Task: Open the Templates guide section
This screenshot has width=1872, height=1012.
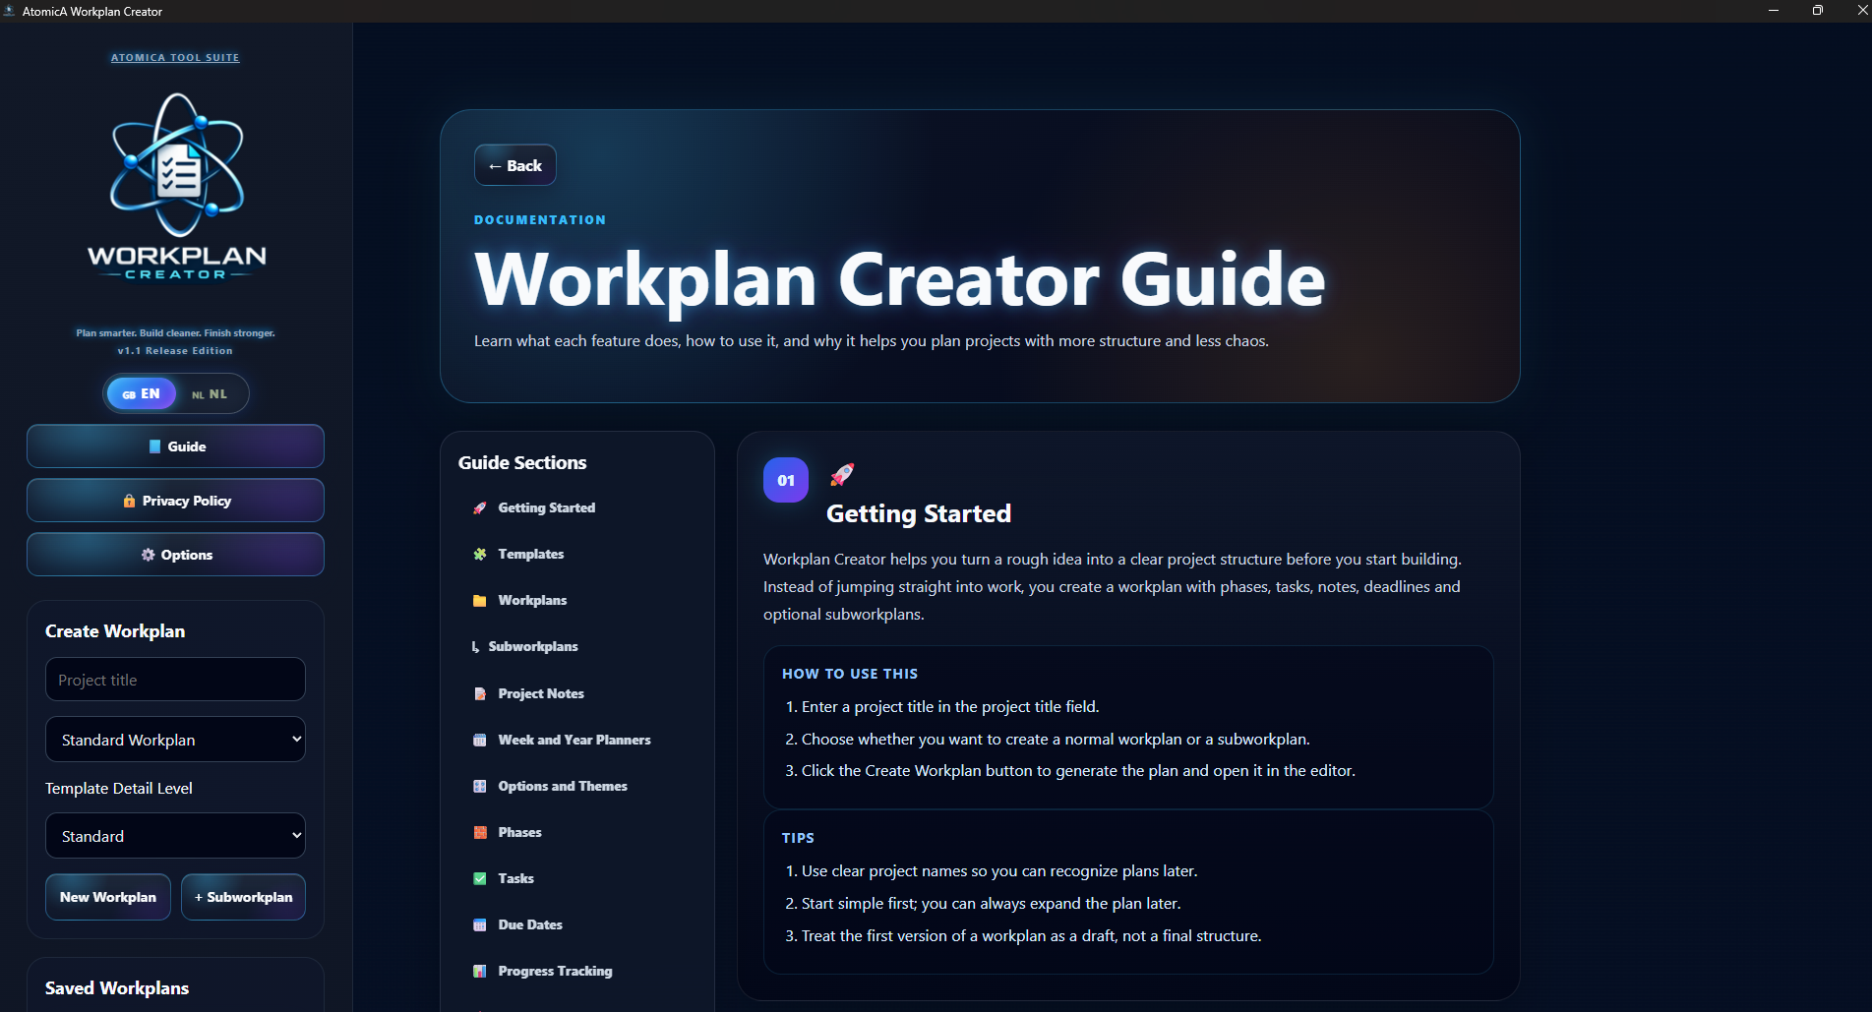Action: [576, 555]
